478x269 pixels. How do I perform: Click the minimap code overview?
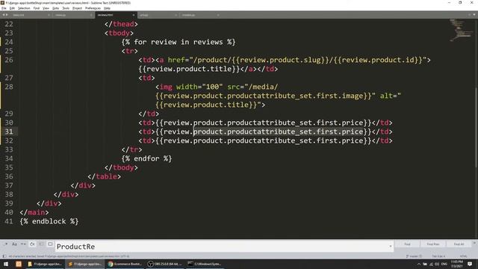461,30
